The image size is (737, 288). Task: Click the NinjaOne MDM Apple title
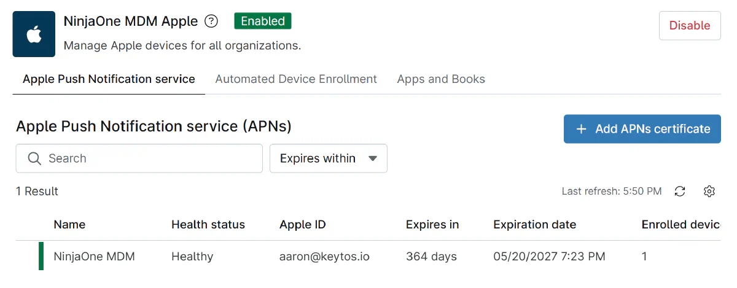(131, 21)
